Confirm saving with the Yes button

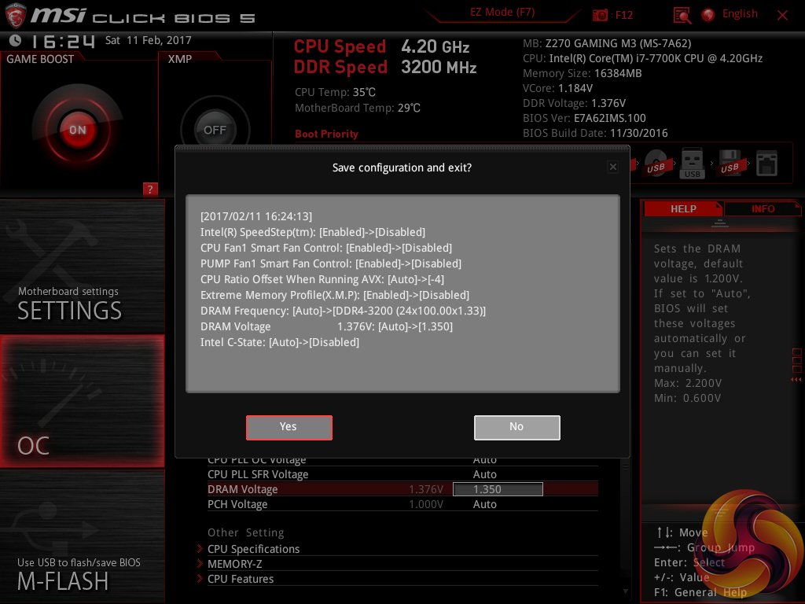[x=289, y=427]
